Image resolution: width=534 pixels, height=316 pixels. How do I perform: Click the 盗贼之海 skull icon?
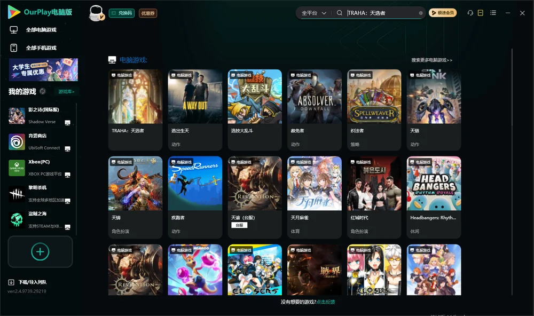click(17, 220)
